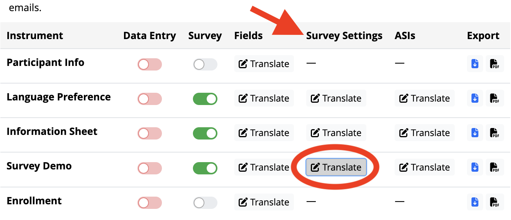Translate fields of Participant Info
The height and width of the screenshot is (220, 511).
264,64
